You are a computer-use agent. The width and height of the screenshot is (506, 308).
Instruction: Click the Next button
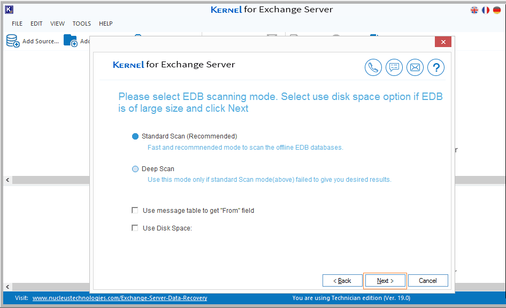coord(385,281)
